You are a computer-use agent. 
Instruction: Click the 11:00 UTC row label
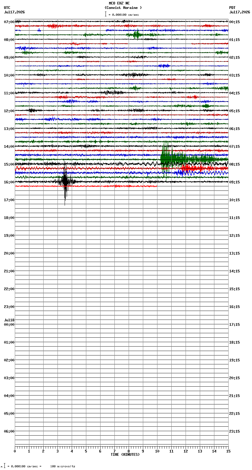click(x=9, y=93)
